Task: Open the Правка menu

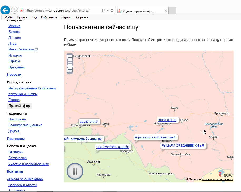Action: (22, 17)
